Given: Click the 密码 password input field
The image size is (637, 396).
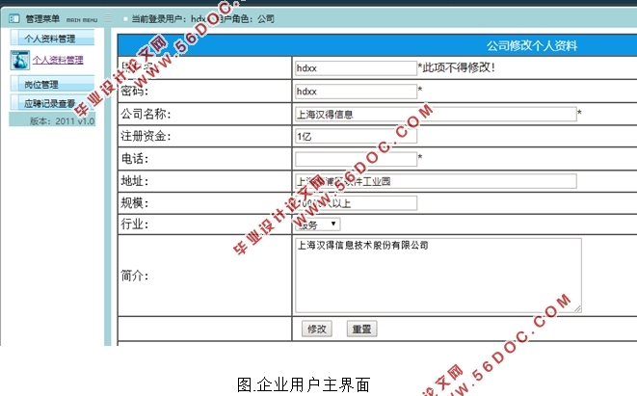Looking at the screenshot, I should click(356, 92).
